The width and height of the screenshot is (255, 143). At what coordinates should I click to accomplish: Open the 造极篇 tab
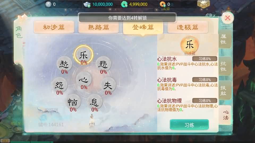(188, 27)
